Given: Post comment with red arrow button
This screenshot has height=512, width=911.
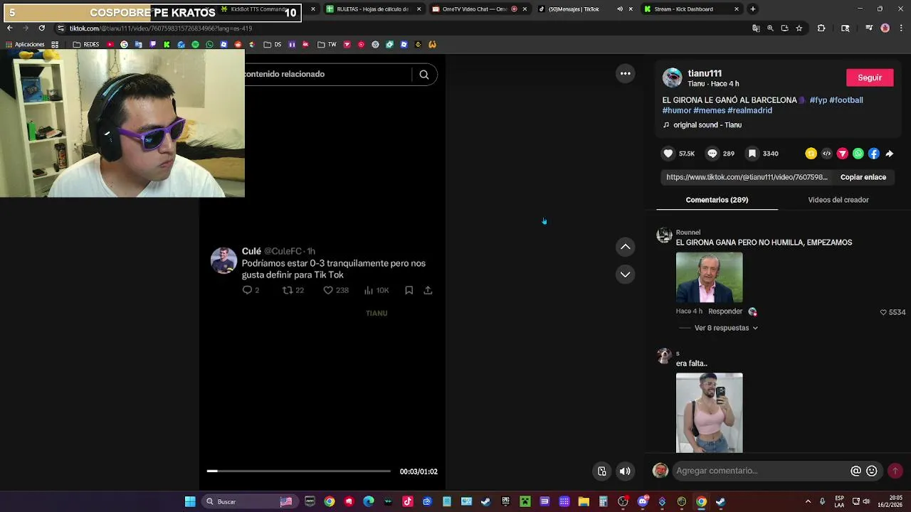Looking at the screenshot, I should pos(895,471).
